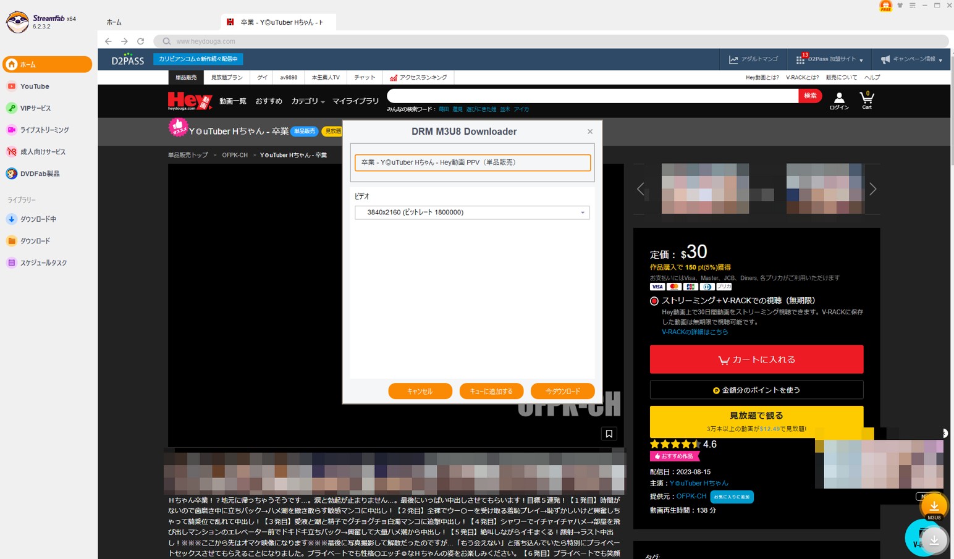Screen dimensions: 954x559
Task: Expand キャンペーン情報 dropdown
Action: pos(912,59)
